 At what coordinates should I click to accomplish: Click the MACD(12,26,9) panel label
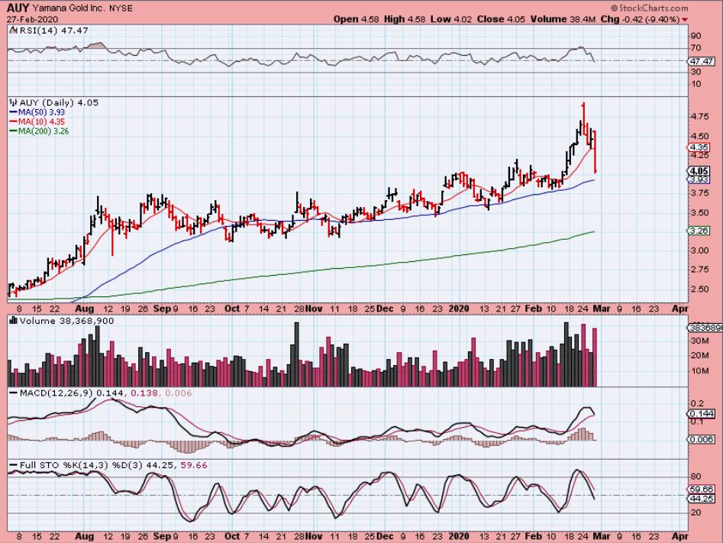(x=56, y=393)
